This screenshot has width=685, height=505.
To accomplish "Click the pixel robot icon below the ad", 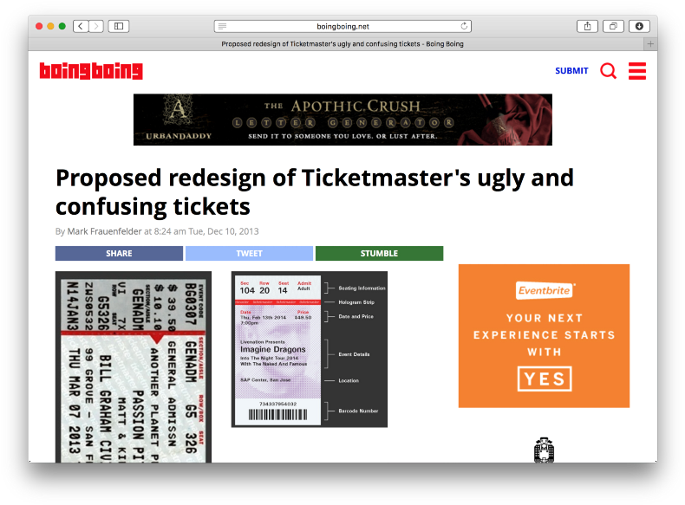I will (x=544, y=450).
